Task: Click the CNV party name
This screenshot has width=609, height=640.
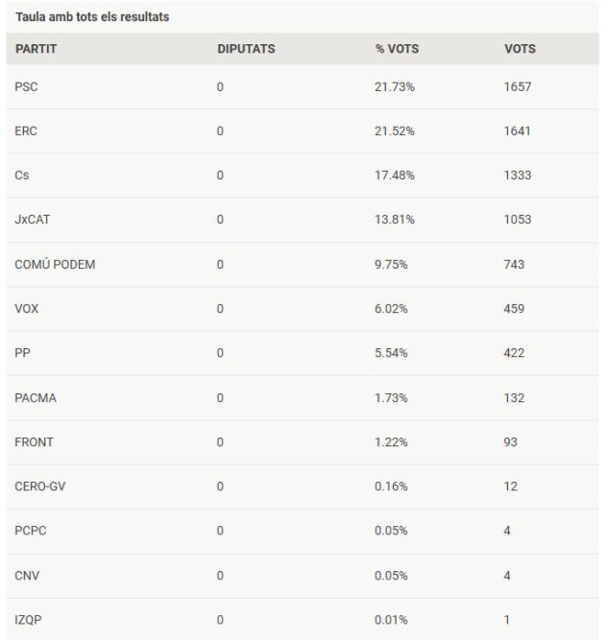Action: pos(27,576)
